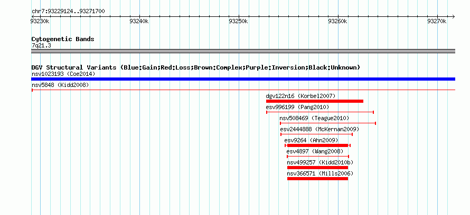The height and width of the screenshot is (215, 470).
Task: Open the nsv499257 (Kidd2010b) label
Action: (x=320, y=162)
